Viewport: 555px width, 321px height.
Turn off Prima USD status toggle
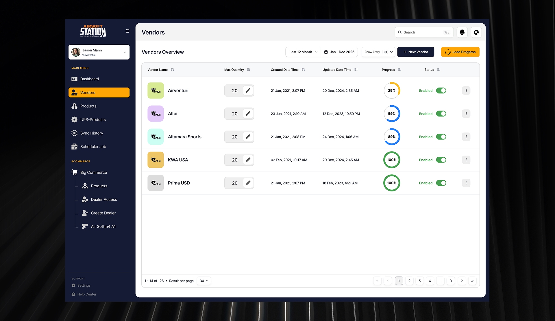(x=441, y=183)
